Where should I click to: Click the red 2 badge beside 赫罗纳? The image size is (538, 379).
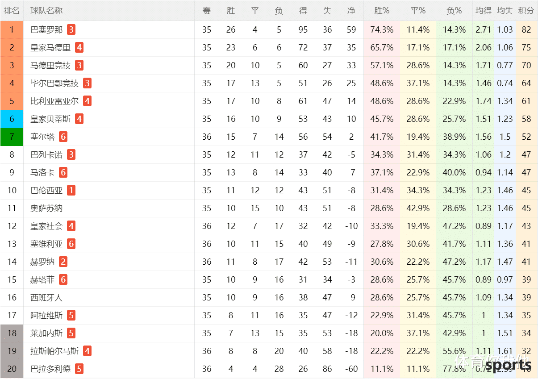63,262
